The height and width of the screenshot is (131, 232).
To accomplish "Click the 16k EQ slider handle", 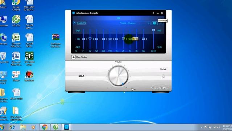I will click(143, 39).
